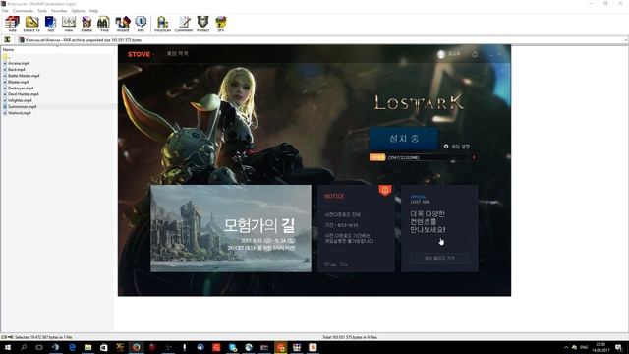Click the heart like icon on the NOTICE card
629x354 pixels.
(x=327, y=265)
